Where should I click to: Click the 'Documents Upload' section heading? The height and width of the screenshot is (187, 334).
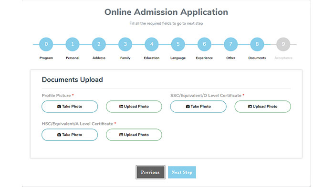[x=72, y=79]
